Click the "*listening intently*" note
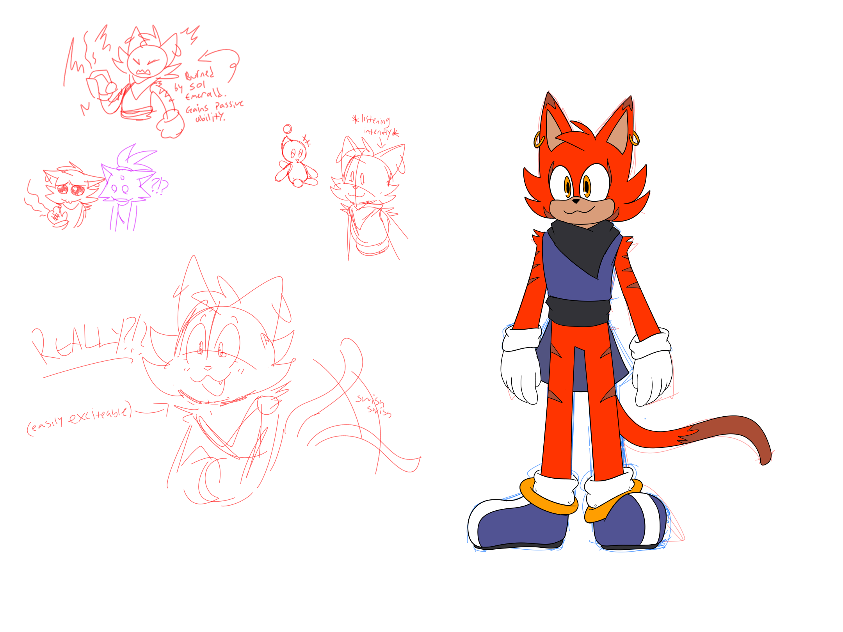The image size is (843, 632). [376, 126]
